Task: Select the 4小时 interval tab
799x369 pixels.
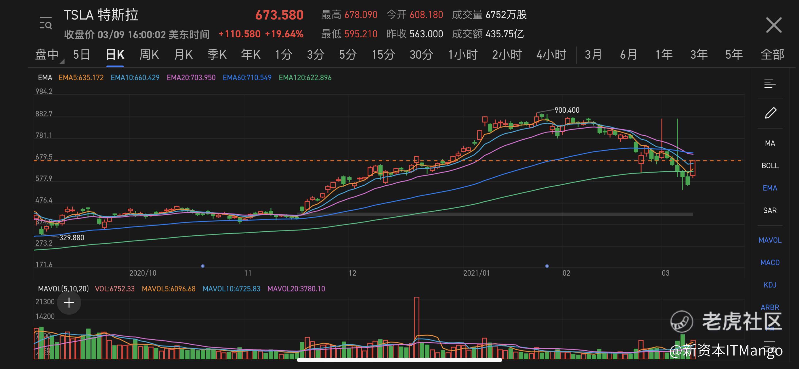Action: (x=551, y=55)
